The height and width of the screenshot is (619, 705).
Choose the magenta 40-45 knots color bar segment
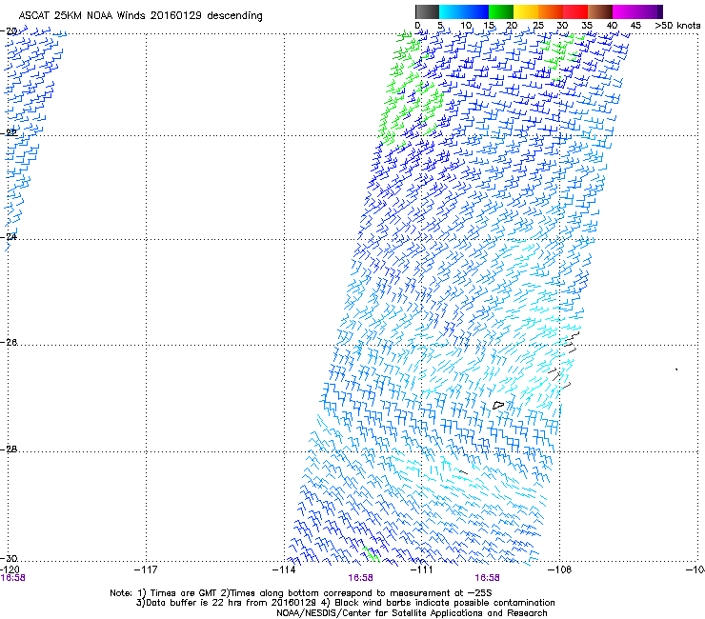[x=625, y=11]
